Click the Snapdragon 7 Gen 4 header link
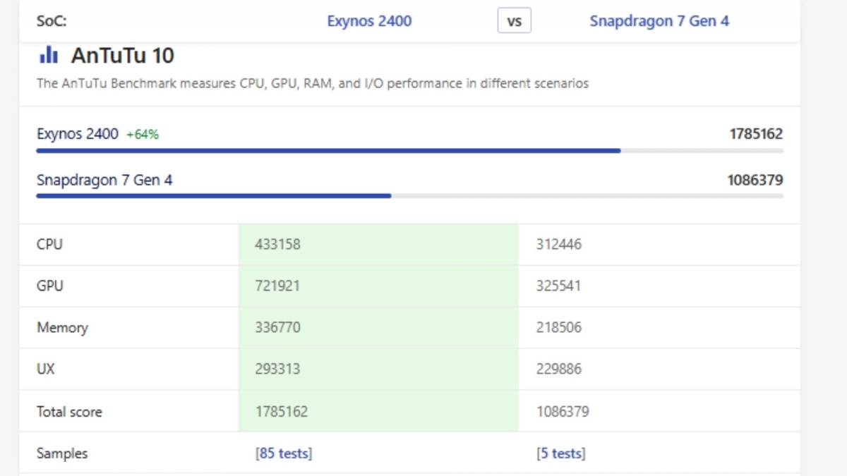Screen dimensions: 847x476 point(659,21)
